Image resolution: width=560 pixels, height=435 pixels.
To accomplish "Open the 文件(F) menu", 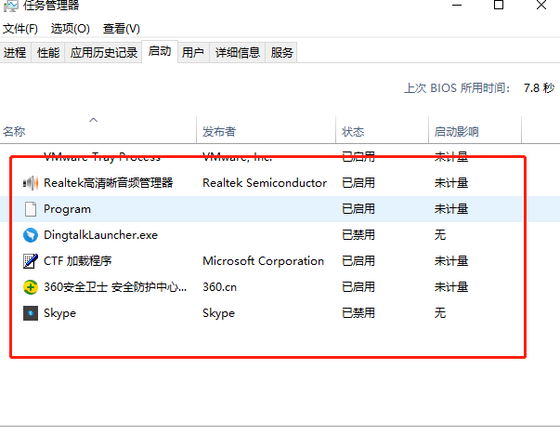I will [20, 29].
